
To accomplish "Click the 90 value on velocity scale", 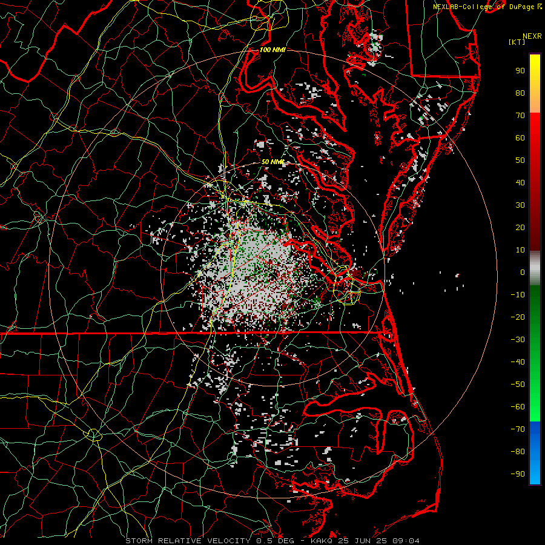I will click(520, 71).
